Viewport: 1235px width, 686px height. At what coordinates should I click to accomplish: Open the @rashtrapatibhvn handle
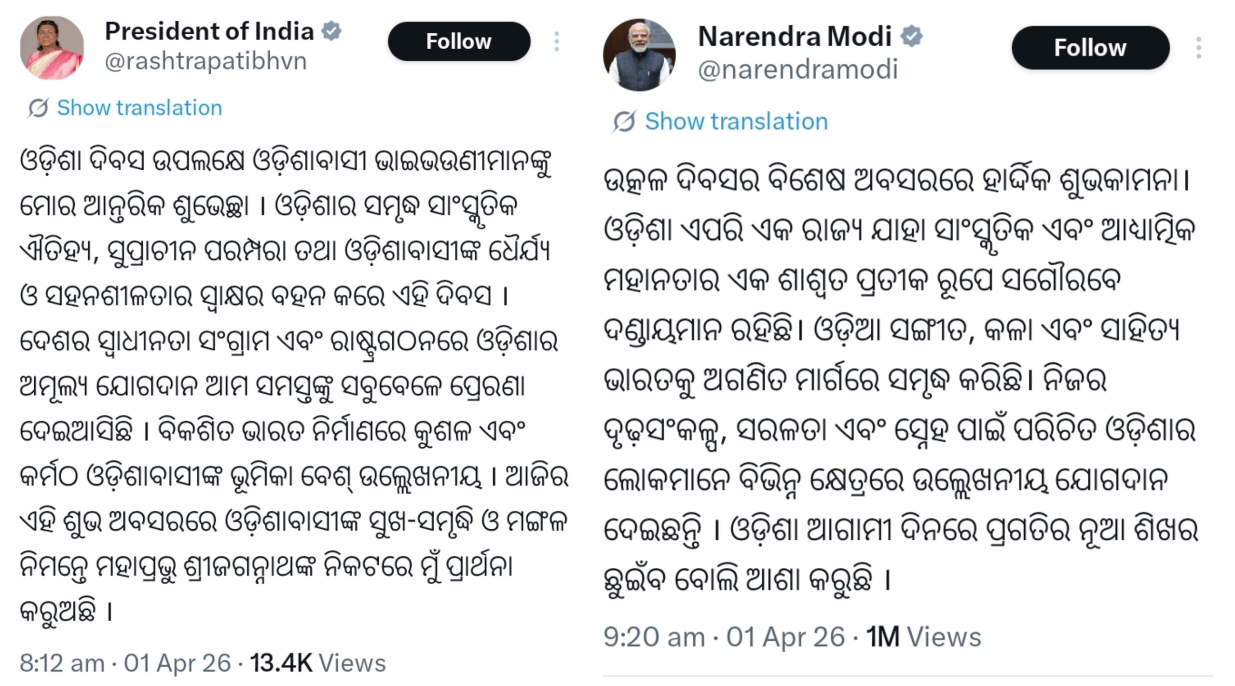[x=206, y=62]
